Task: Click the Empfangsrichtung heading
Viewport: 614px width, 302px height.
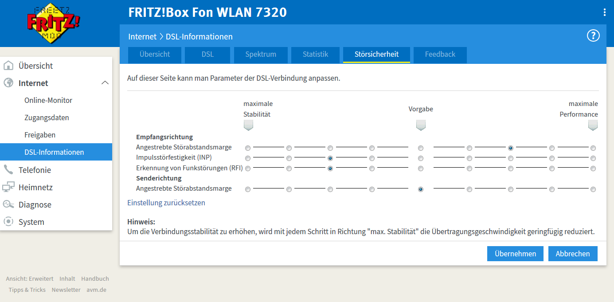Action: [x=164, y=137]
